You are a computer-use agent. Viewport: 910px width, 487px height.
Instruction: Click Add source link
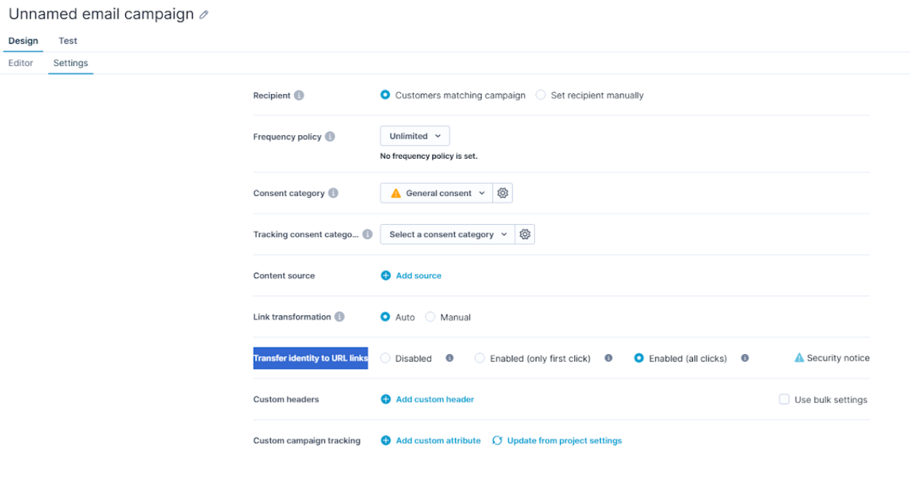point(418,276)
